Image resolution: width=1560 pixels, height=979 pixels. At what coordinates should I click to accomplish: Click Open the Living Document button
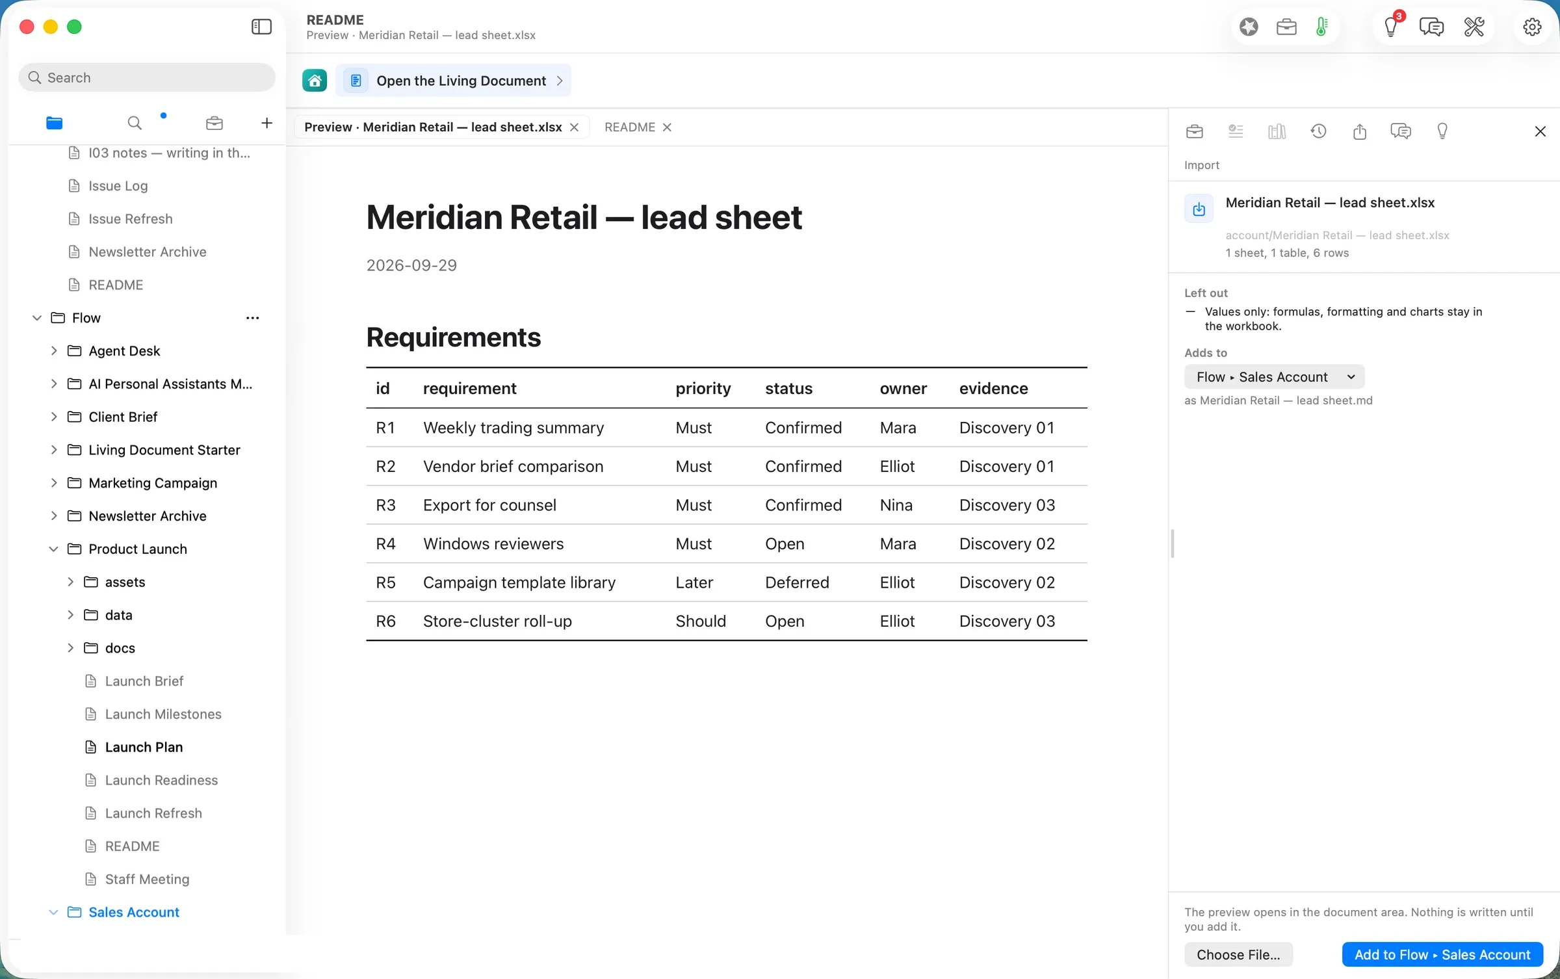click(453, 81)
